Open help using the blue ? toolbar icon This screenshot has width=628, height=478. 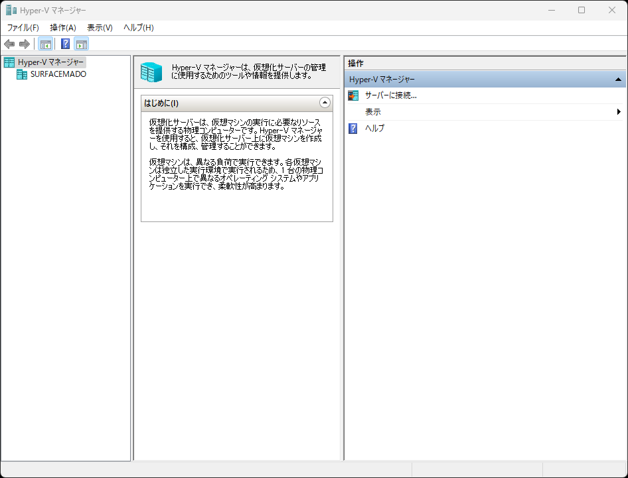(64, 44)
